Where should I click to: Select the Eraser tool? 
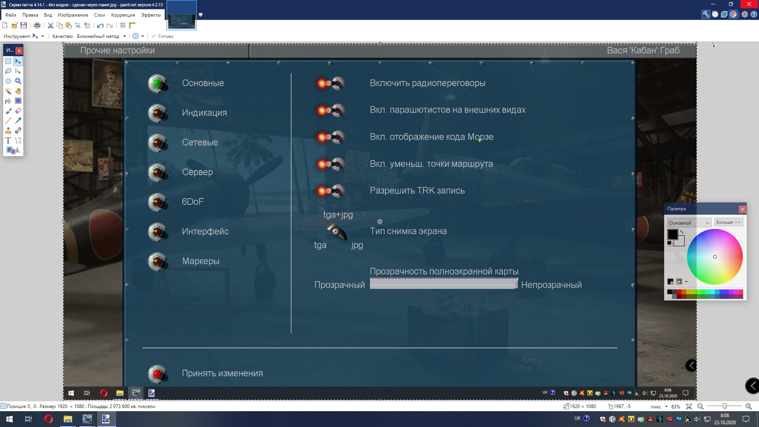click(x=18, y=111)
